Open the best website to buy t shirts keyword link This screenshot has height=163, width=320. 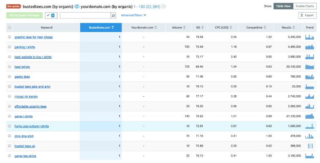click(x=33, y=57)
